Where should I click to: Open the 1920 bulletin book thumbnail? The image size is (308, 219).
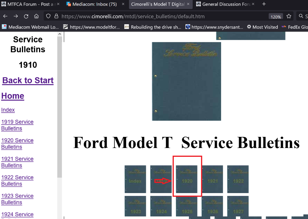tap(187, 179)
